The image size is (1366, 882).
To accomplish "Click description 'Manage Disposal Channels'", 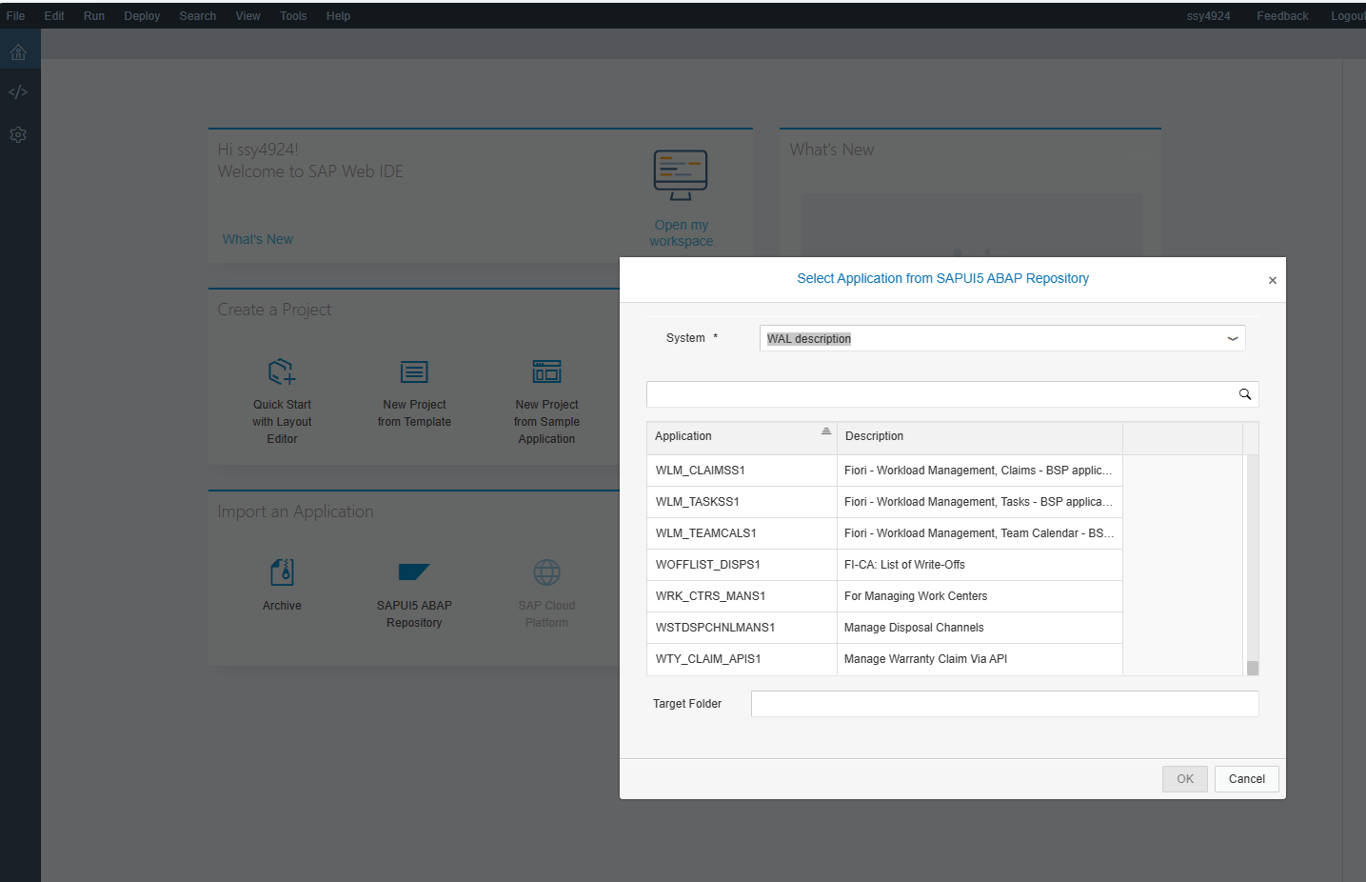I will (914, 628).
